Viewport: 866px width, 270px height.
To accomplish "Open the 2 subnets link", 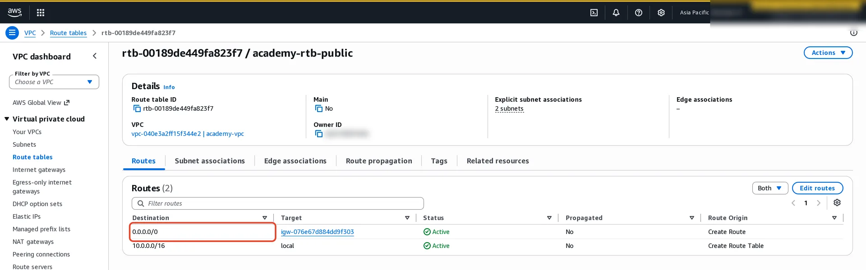I will pos(509,108).
